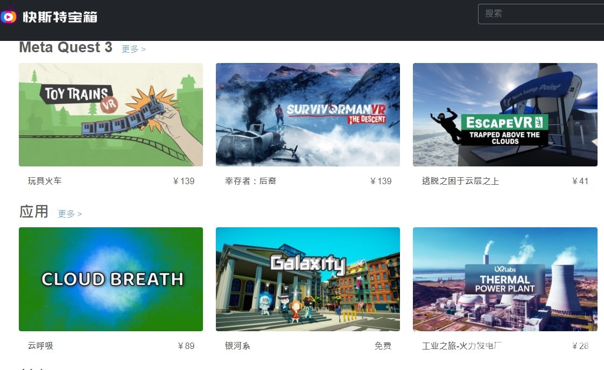This screenshot has width=604, height=370.
Task: Open the Survivorman VR The Descent thumbnail
Action: coord(308,115)
